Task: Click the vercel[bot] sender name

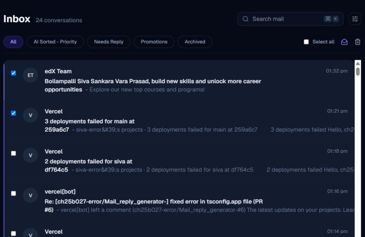Action: 60,192
